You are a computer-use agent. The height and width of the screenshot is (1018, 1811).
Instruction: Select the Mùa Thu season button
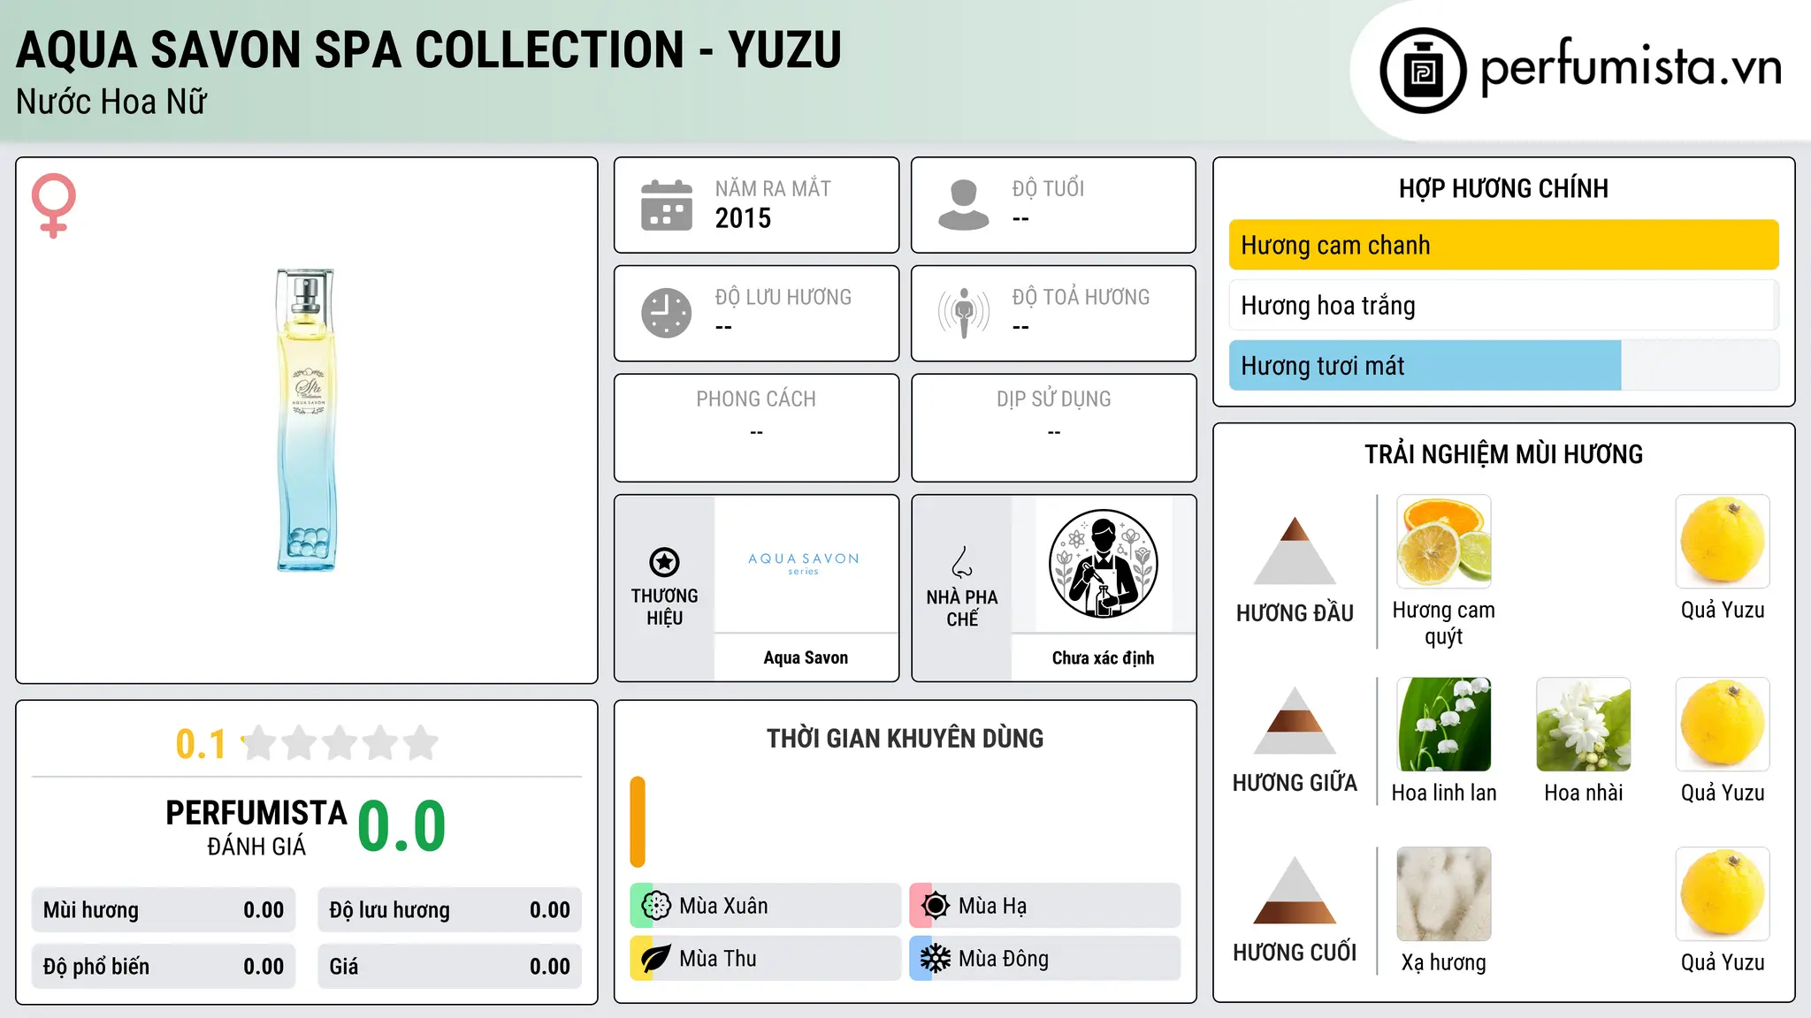tap(765, 959)
